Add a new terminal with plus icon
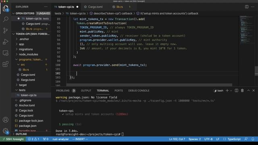Viewport: 258px width, 145px height. coord(227,90)
